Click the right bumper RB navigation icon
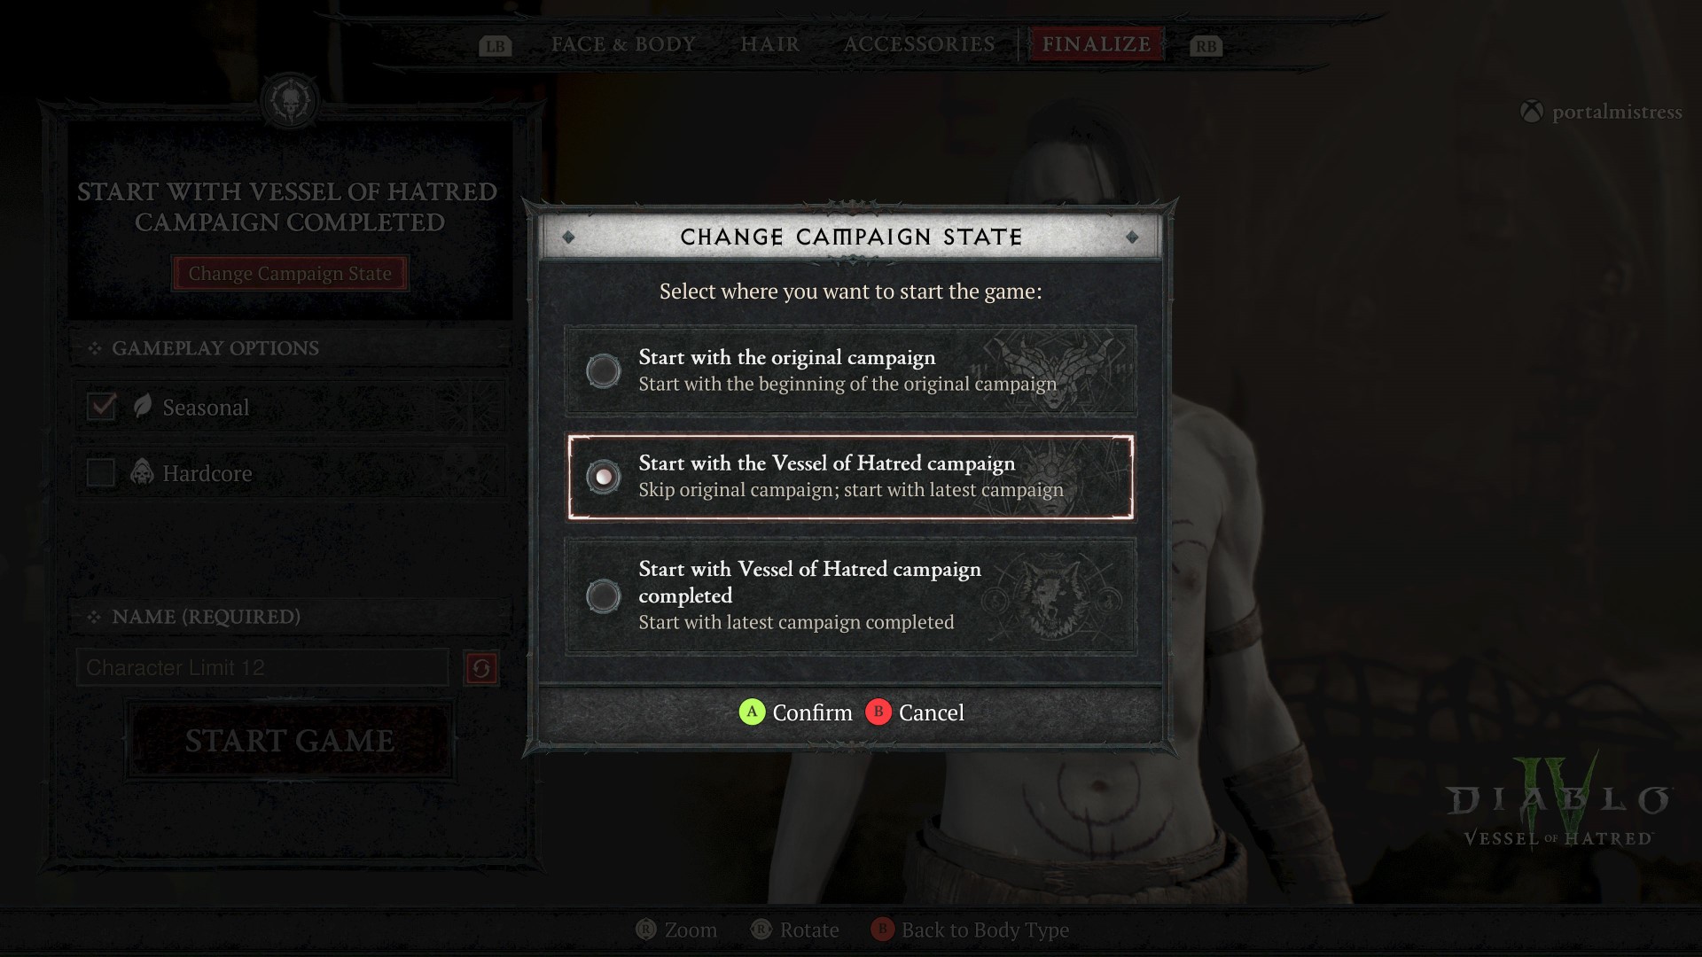The height and width of the screenshot is (957, 1702). click(1204, 43)
